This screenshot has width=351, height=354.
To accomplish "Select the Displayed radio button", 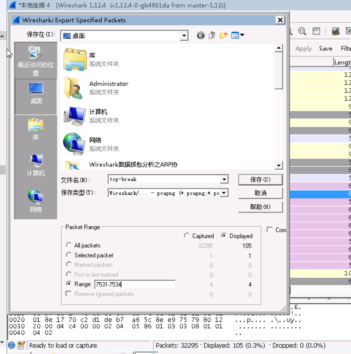I will click(224, 235).
